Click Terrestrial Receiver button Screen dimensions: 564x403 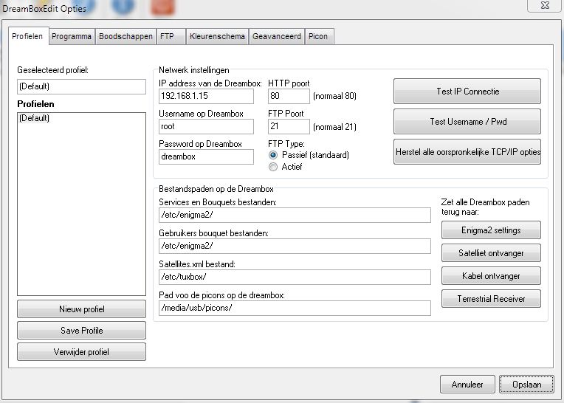491,299
